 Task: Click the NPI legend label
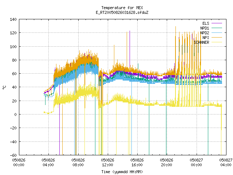coord(206,38)
